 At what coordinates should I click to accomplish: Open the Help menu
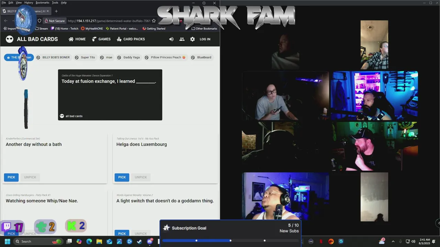click(x=64, y=2)
